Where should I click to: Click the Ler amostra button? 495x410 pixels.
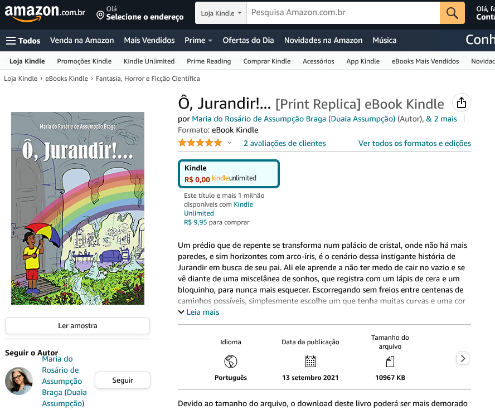pyautogui.click(x=77, y=325)
